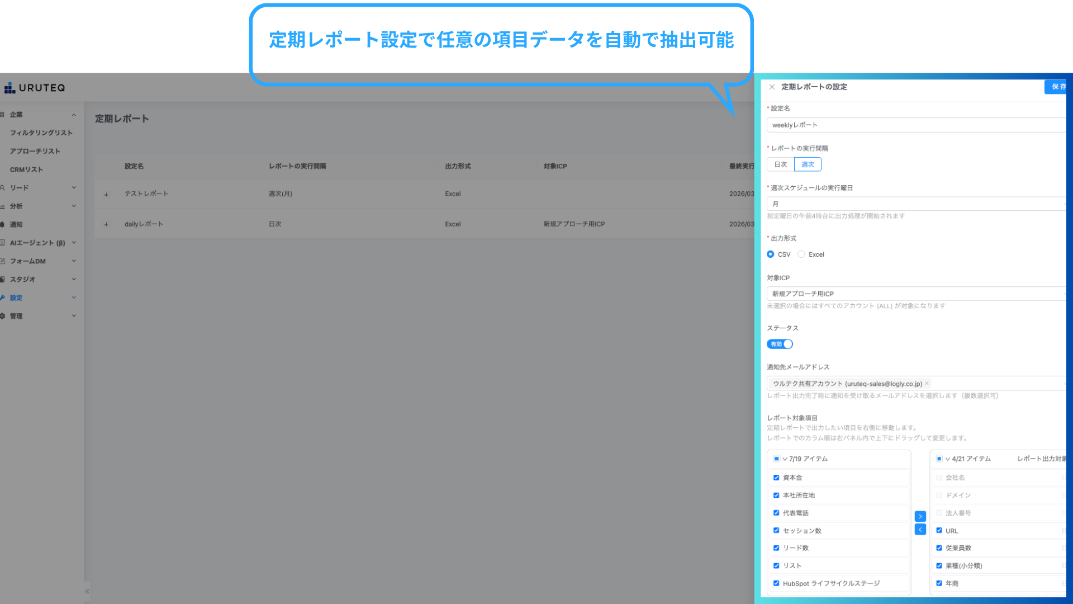
Task: Close the 定期レポートの設定 panel with X
Action: (772, 87)
